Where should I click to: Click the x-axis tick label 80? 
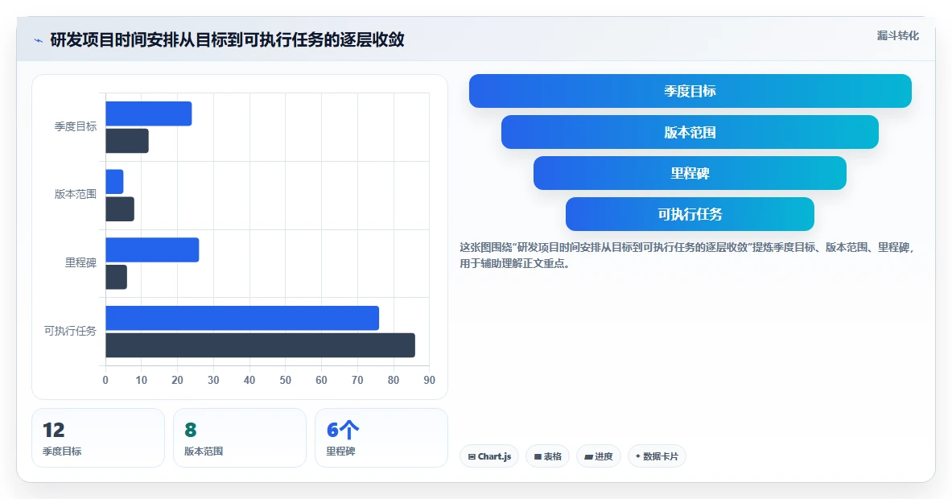[394, 380]
